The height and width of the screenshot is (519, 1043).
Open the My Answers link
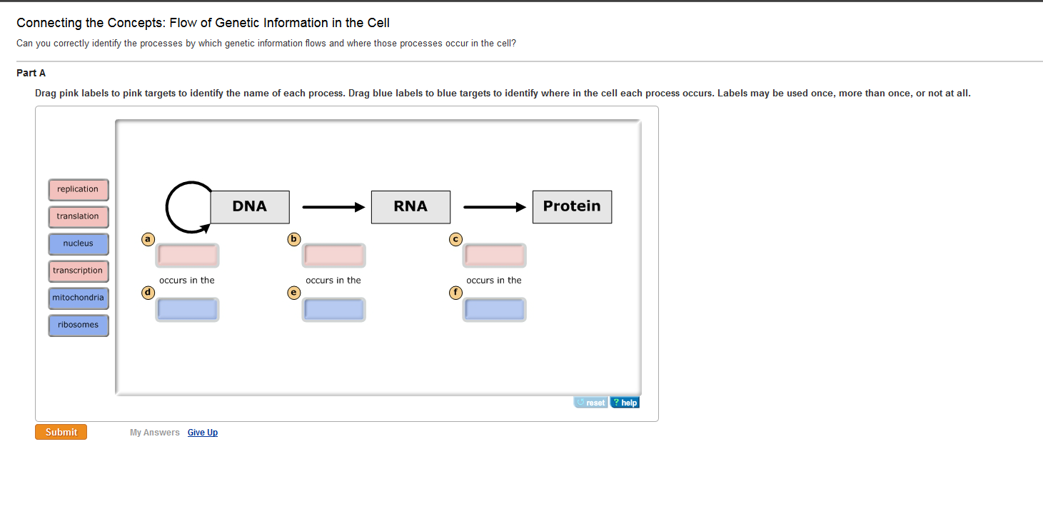pos(155,433)
